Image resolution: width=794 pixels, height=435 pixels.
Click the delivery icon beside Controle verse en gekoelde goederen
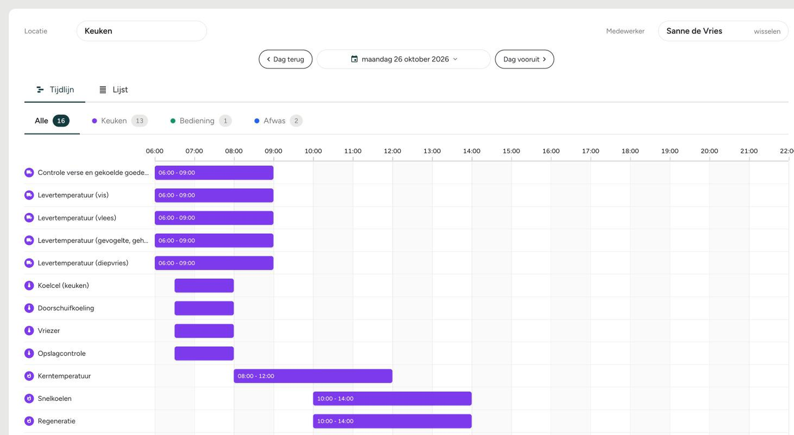[29, 173]
